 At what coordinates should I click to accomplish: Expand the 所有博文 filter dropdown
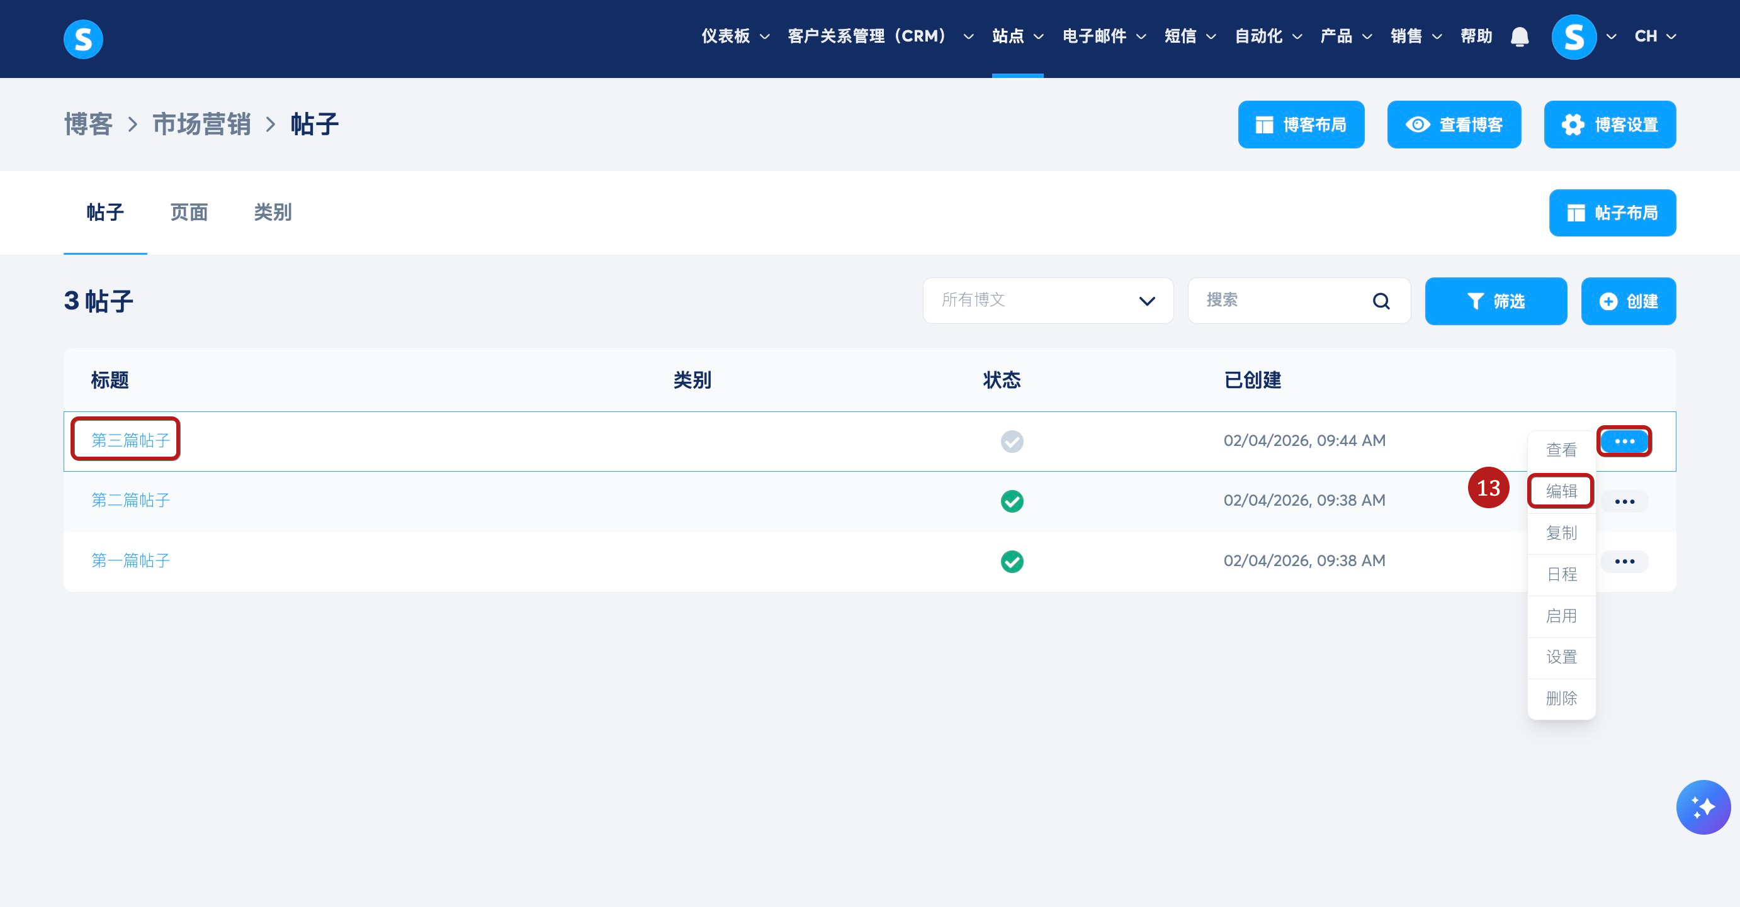[1047, 301]
